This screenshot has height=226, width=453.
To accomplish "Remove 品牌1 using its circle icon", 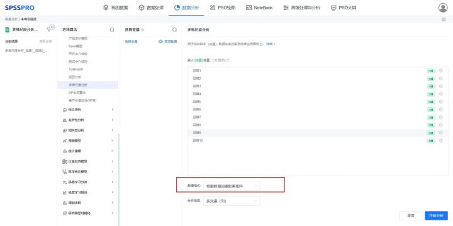I will (440, 70).
